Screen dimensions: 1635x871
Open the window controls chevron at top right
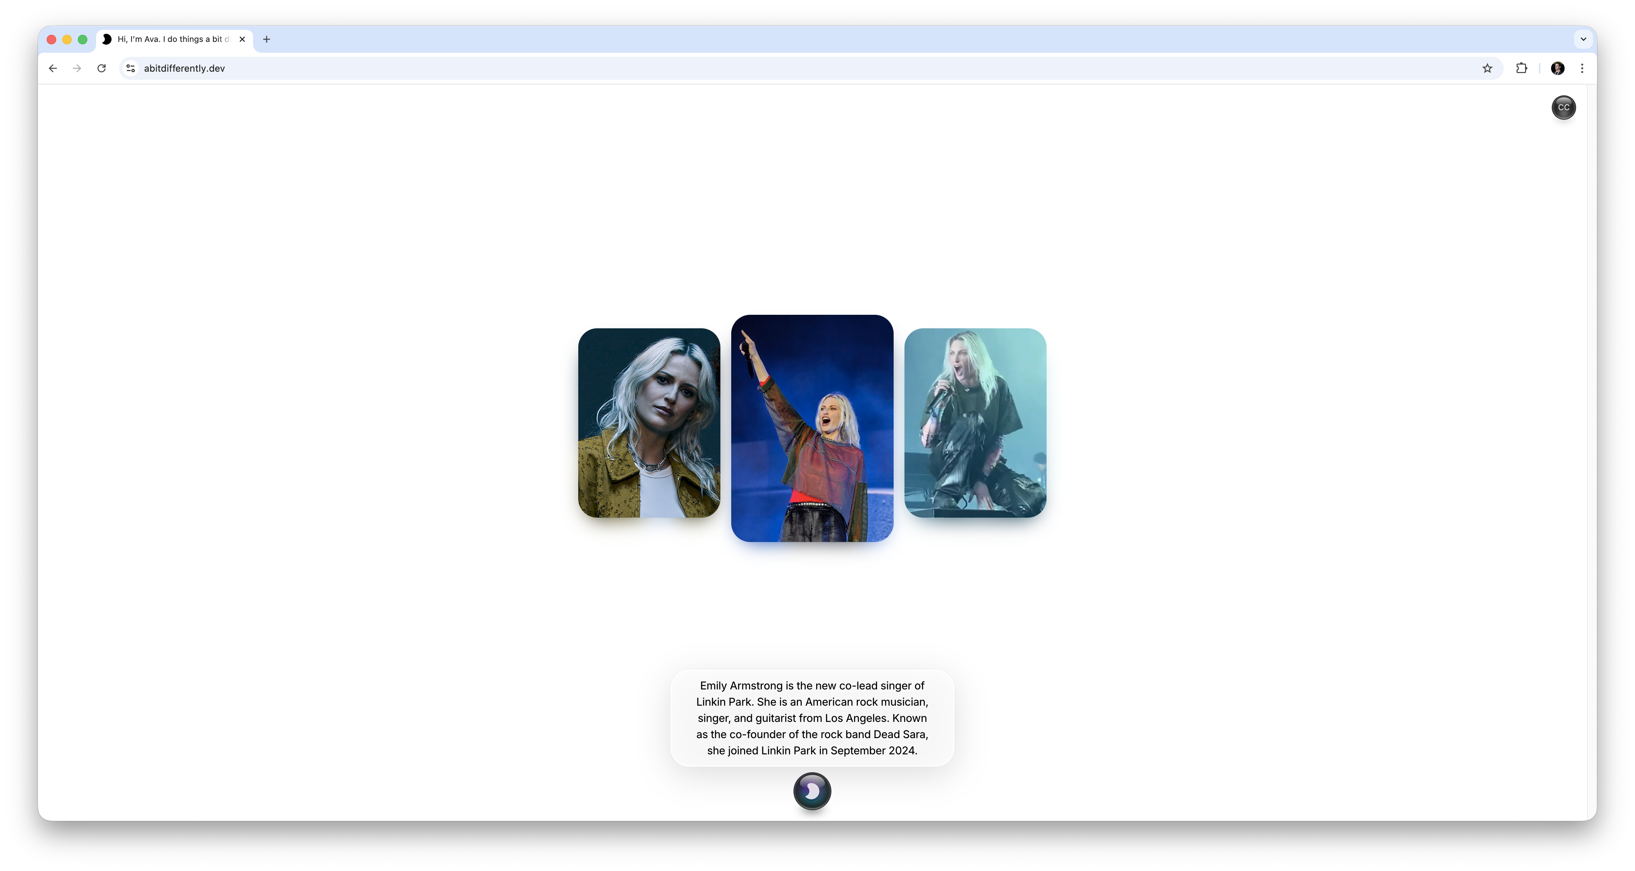coord(1582,39)
